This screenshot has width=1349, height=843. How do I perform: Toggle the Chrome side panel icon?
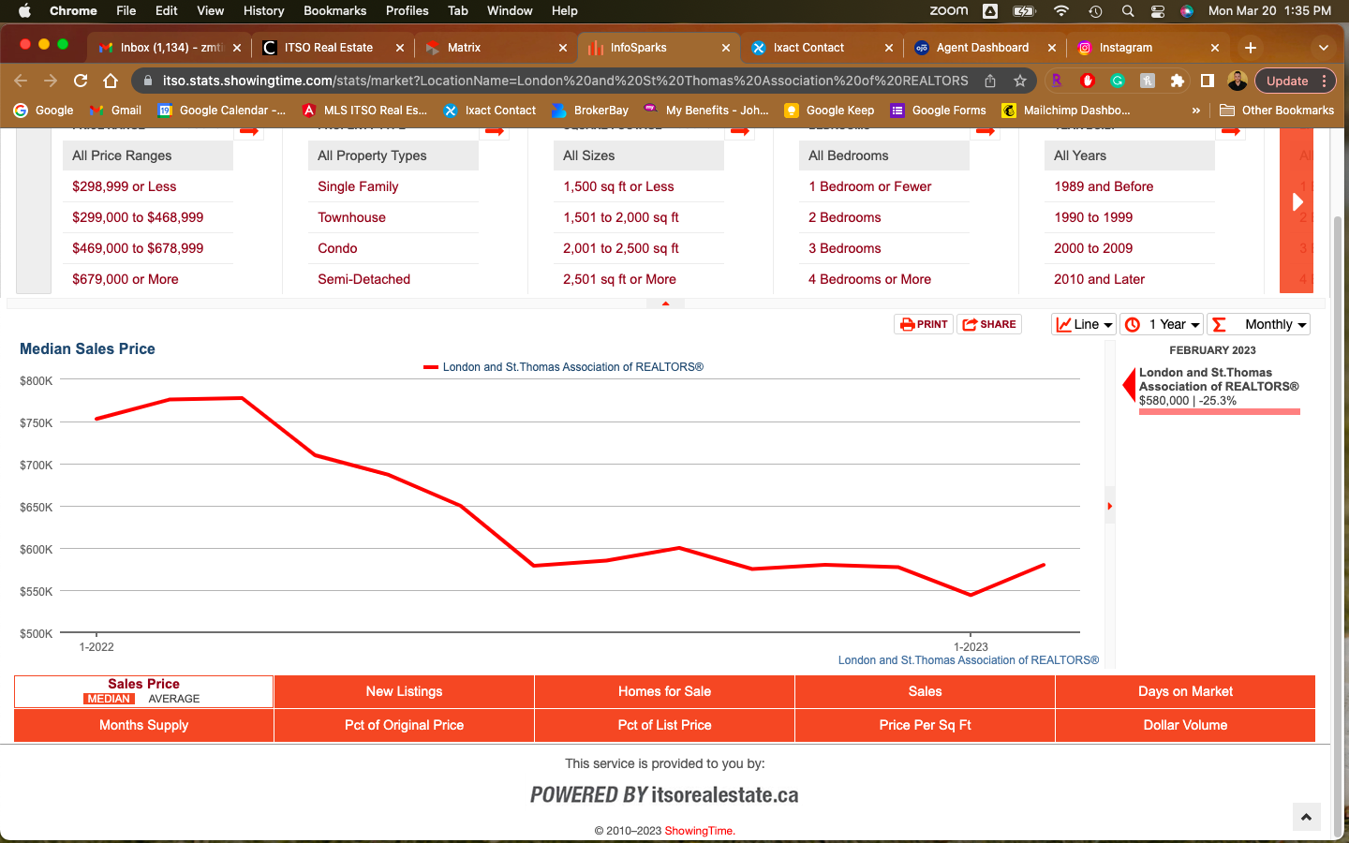pos(1208,81)
